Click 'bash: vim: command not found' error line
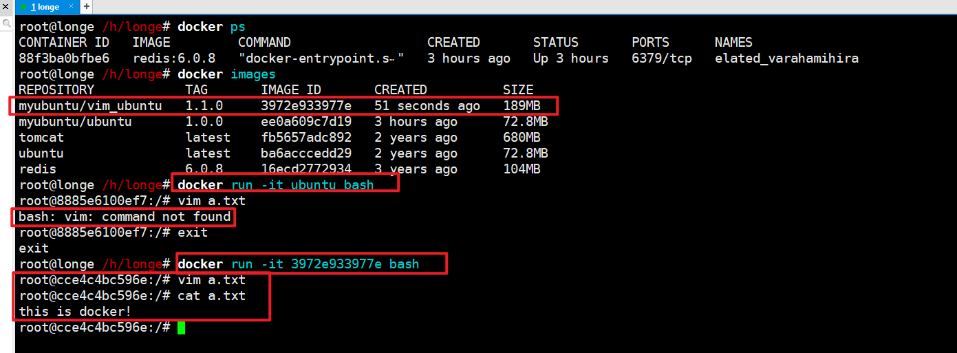The height and width of the screenshot is (353, 957). pyautogui.click(x=125, y=217)
